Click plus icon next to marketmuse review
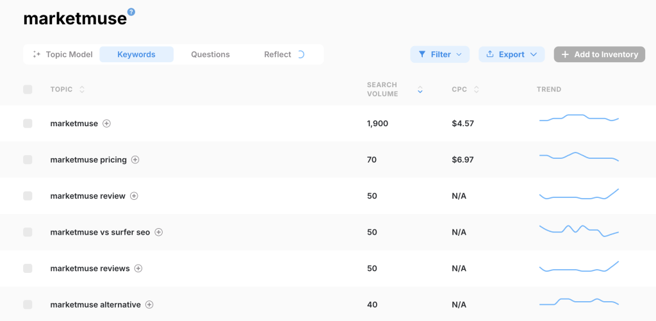Viewport: 656px width, 321px height. (x=134, y=196)
